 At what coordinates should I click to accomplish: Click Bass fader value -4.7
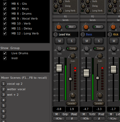86,109
